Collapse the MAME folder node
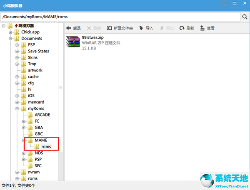The width and height of the screenshot is (250, 190). (24, 141)
